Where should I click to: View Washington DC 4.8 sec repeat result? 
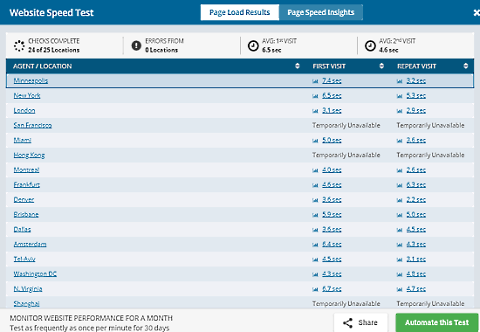(x=416, y=274)
